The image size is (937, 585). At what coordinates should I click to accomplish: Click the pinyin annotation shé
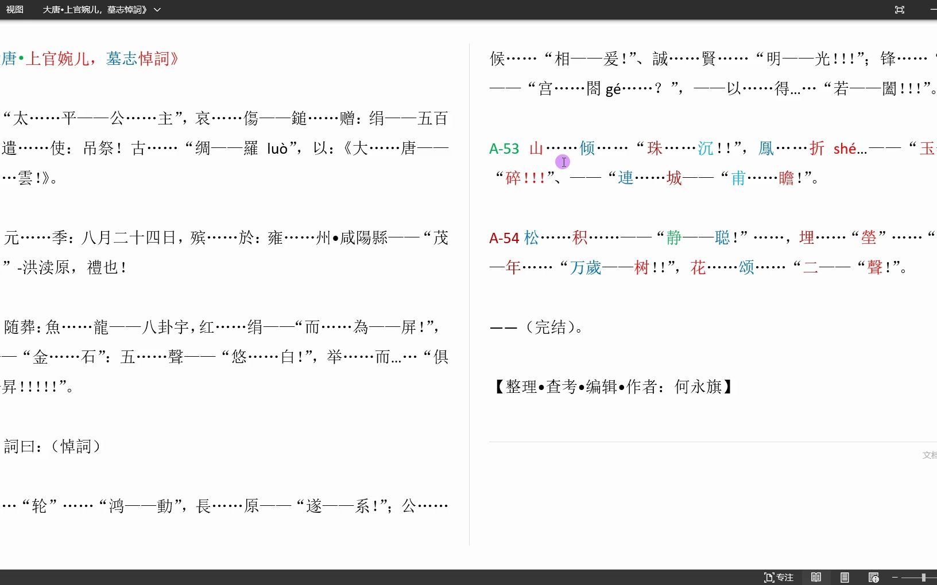click(845, 149)
